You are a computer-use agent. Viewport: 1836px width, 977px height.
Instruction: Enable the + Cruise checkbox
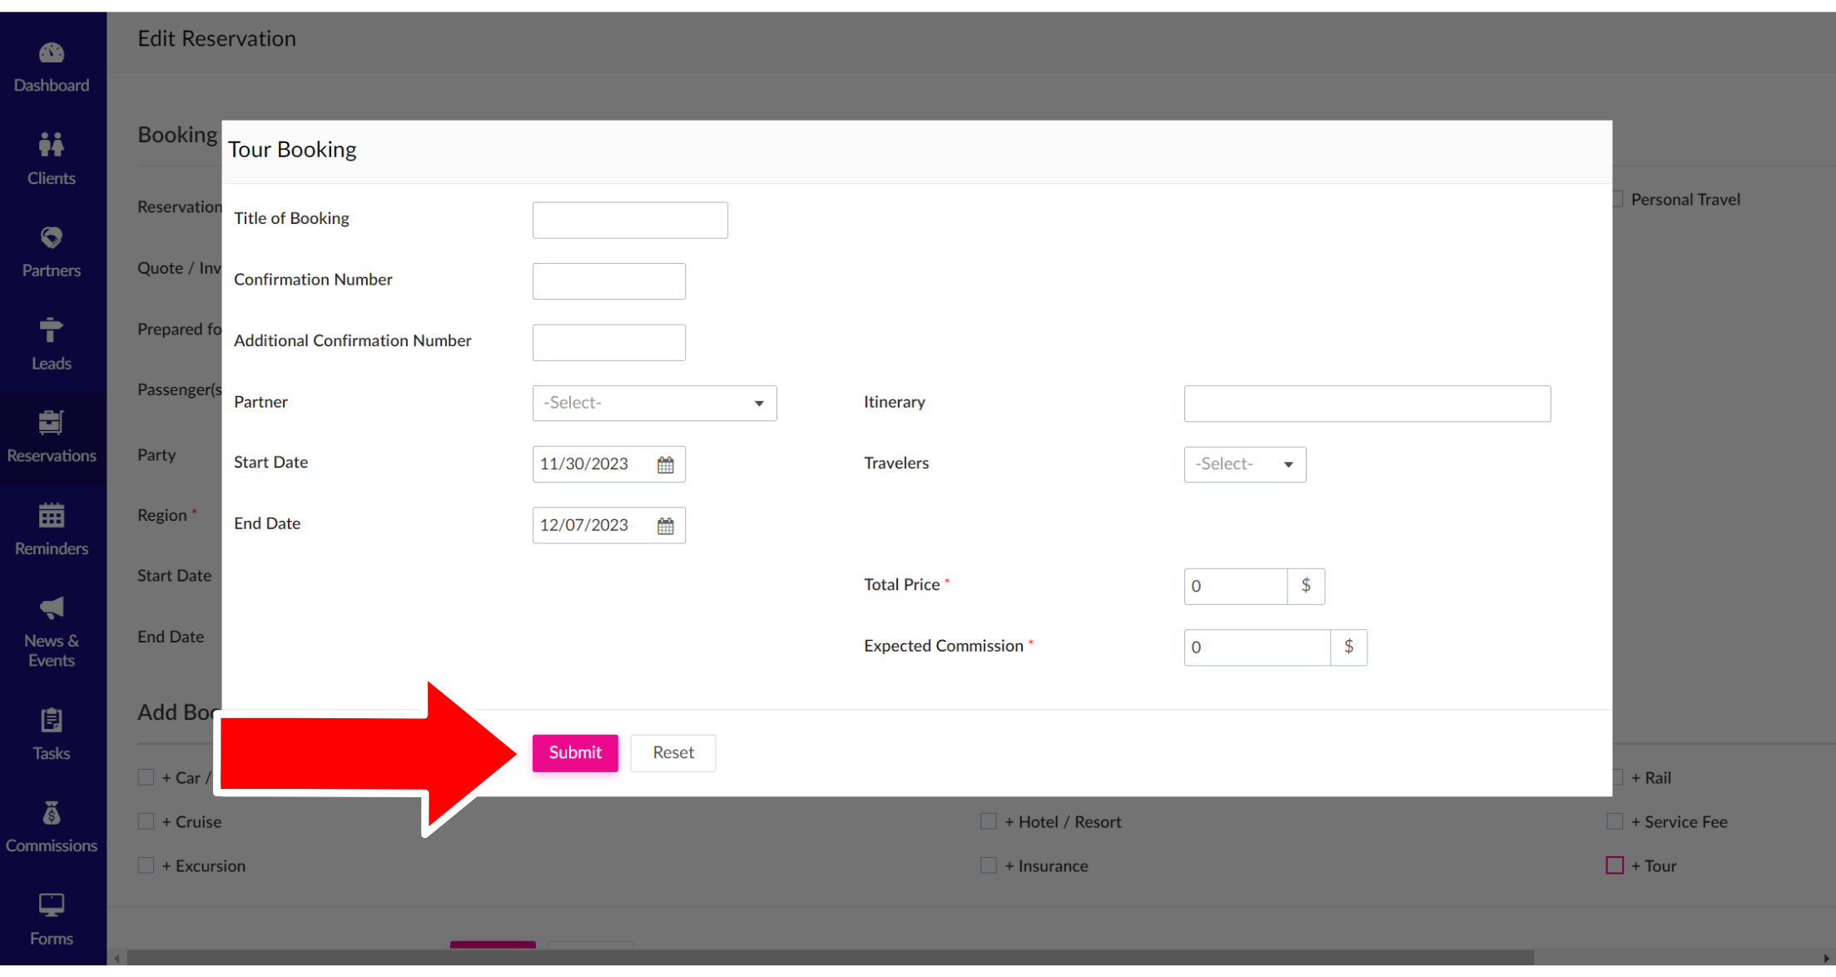tap(146, 822)
